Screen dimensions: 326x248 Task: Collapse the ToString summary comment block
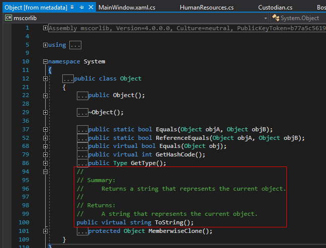coord(46,172)
